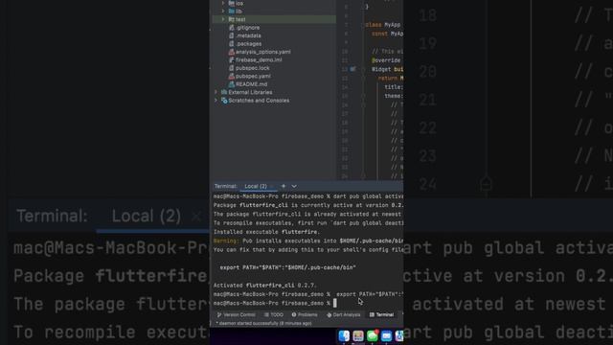
Task: Click the class MyApp line in editor
Action: 383,25
